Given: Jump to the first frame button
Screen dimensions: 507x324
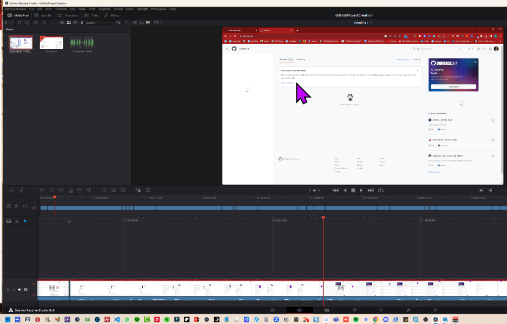Looking at the screenshot, I should coord(336,190).
